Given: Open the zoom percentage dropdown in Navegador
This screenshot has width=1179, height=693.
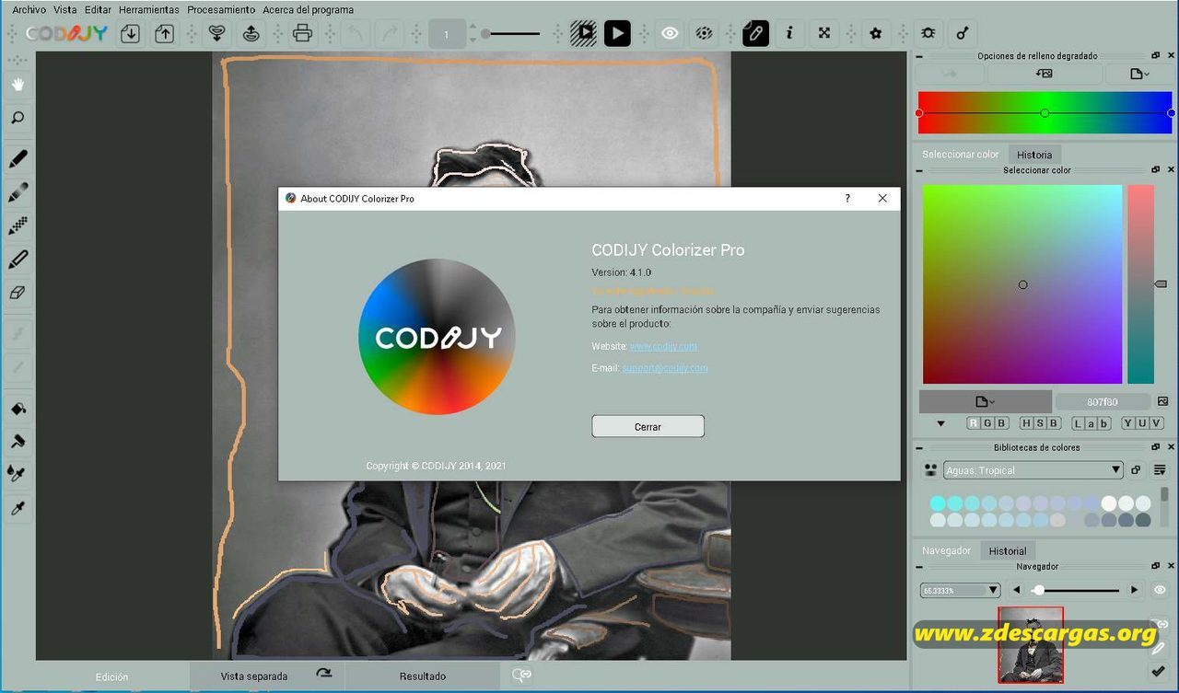Looking at the screenshot, I should click(960, 590).
